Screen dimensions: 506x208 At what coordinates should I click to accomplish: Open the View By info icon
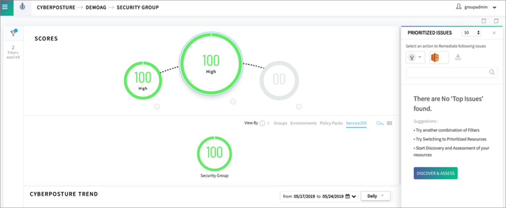coord(262,123)
